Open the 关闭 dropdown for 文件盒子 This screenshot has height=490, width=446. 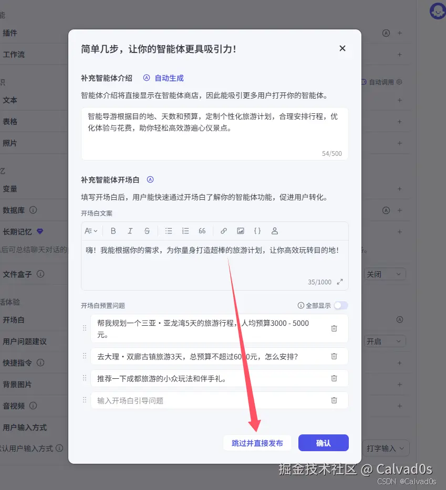(x=385, y=274)
